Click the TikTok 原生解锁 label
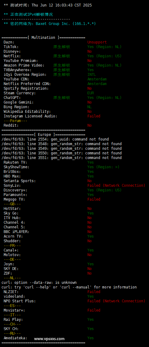The image size is (149, 347). (62, 47)
